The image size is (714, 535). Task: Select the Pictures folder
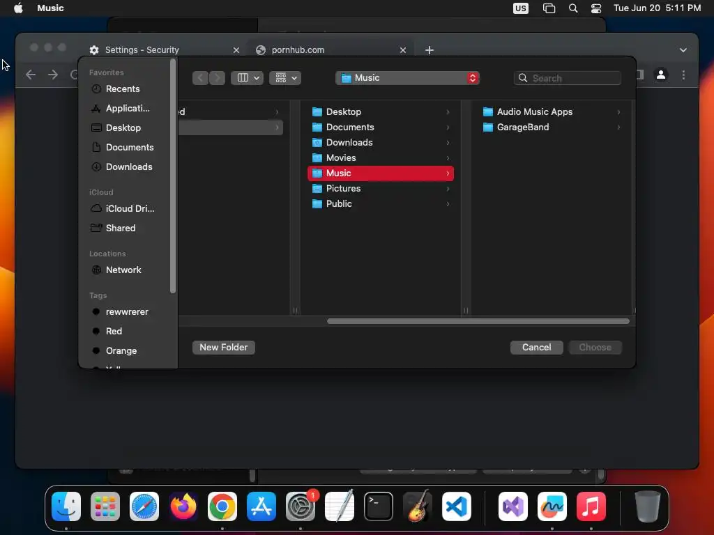(x=381, y=188)
